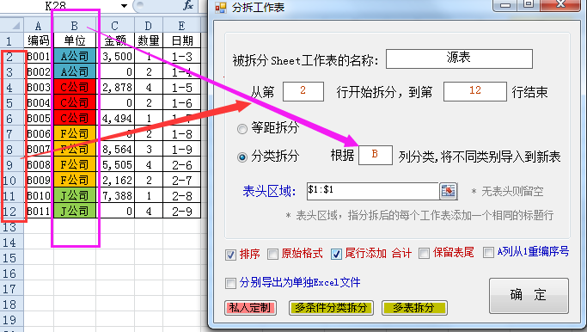Select row 13 header
587x332 pixels.
[x=12, y=227]
